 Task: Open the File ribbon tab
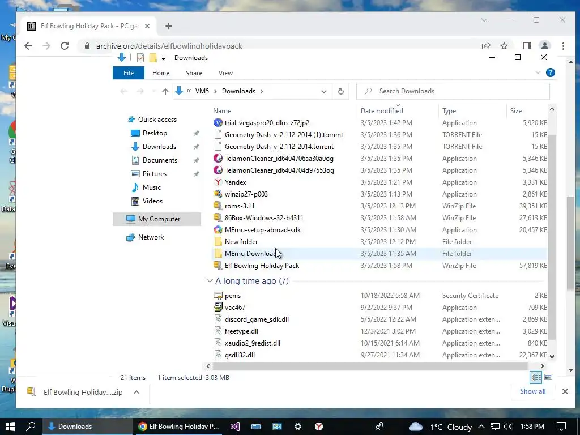point(129,73)
